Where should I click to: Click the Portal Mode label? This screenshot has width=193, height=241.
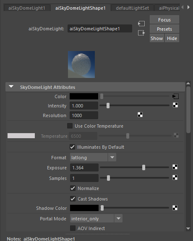pos(53,219)
